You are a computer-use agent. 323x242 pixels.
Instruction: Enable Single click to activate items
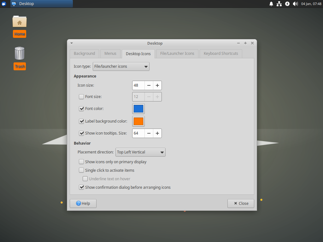coord(81,170)
